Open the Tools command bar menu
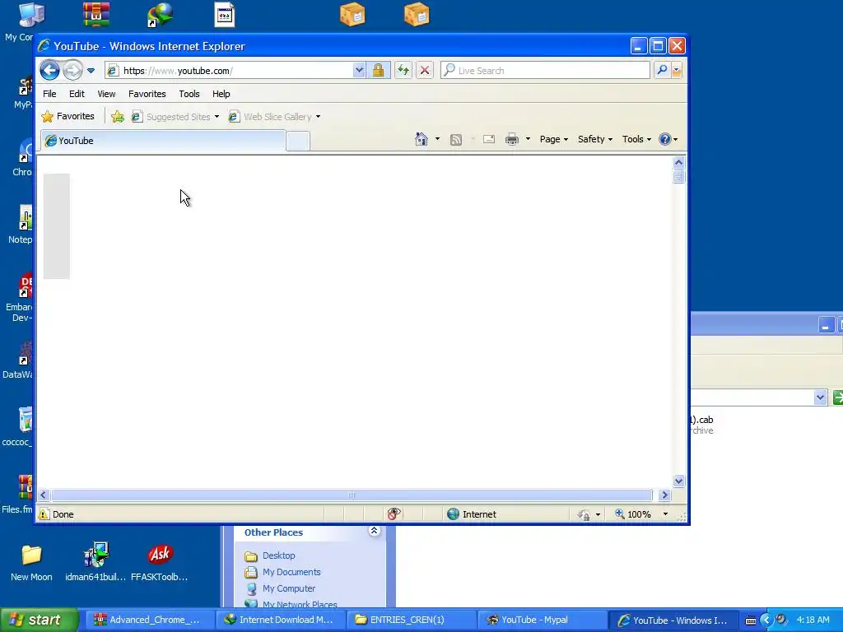 (636, 139)
